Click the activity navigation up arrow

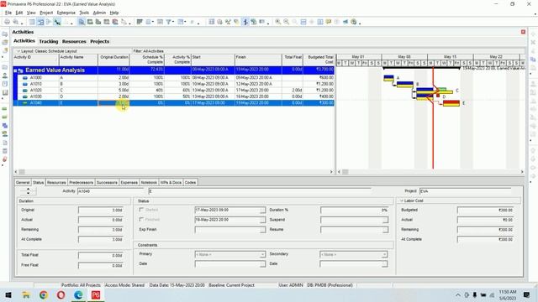(28, 190)
